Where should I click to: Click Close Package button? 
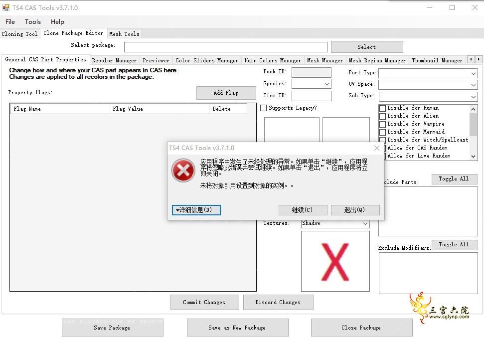point(361,328)
